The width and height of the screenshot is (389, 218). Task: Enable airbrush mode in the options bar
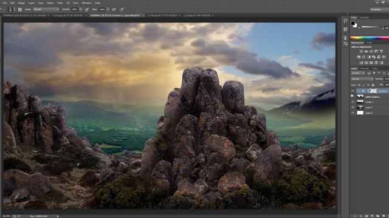pyautogui.click(x=114, y=10)
